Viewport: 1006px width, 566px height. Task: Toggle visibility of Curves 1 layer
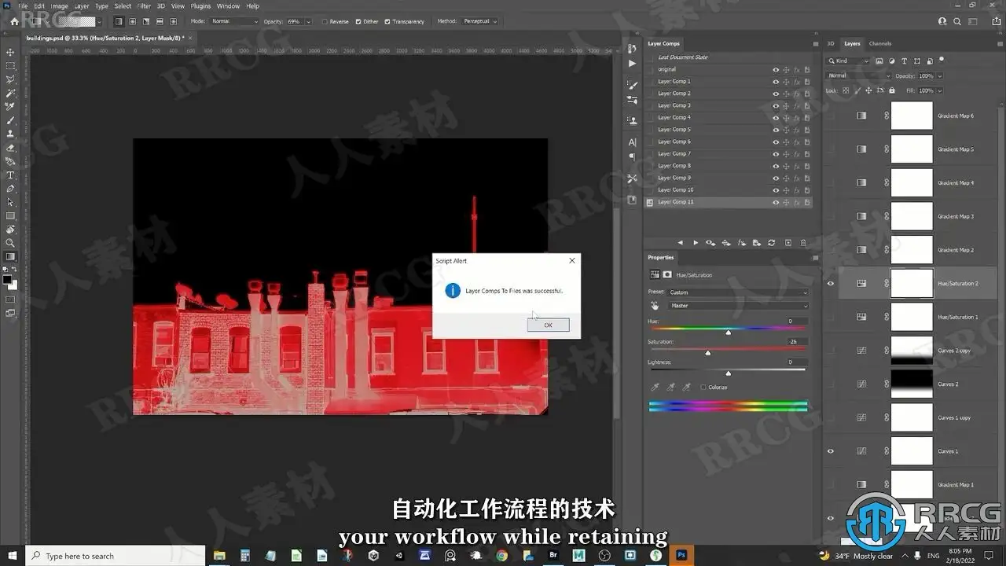click(x=831, y=451)
